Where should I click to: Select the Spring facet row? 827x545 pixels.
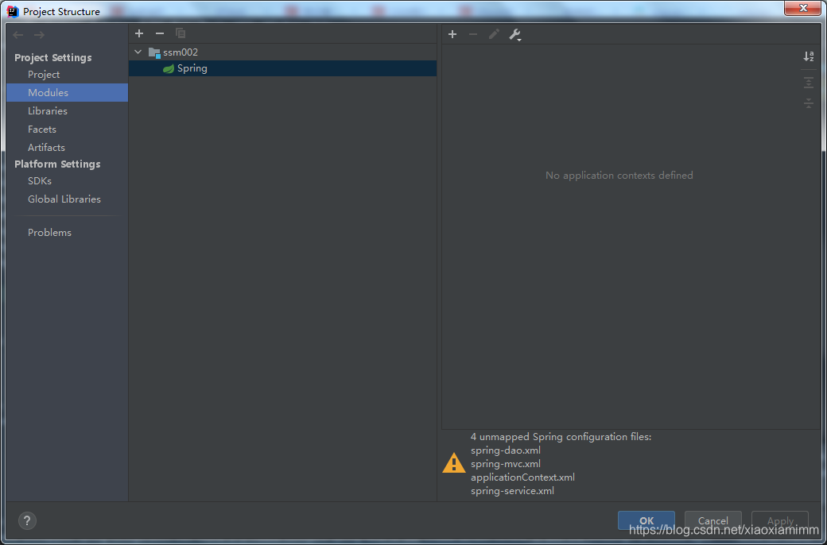(x=283, y=68)
